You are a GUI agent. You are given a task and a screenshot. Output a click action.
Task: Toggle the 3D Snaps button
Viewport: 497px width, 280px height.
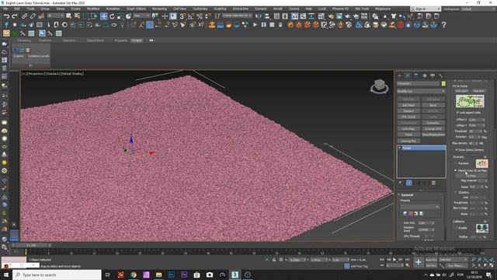point(183,16)
